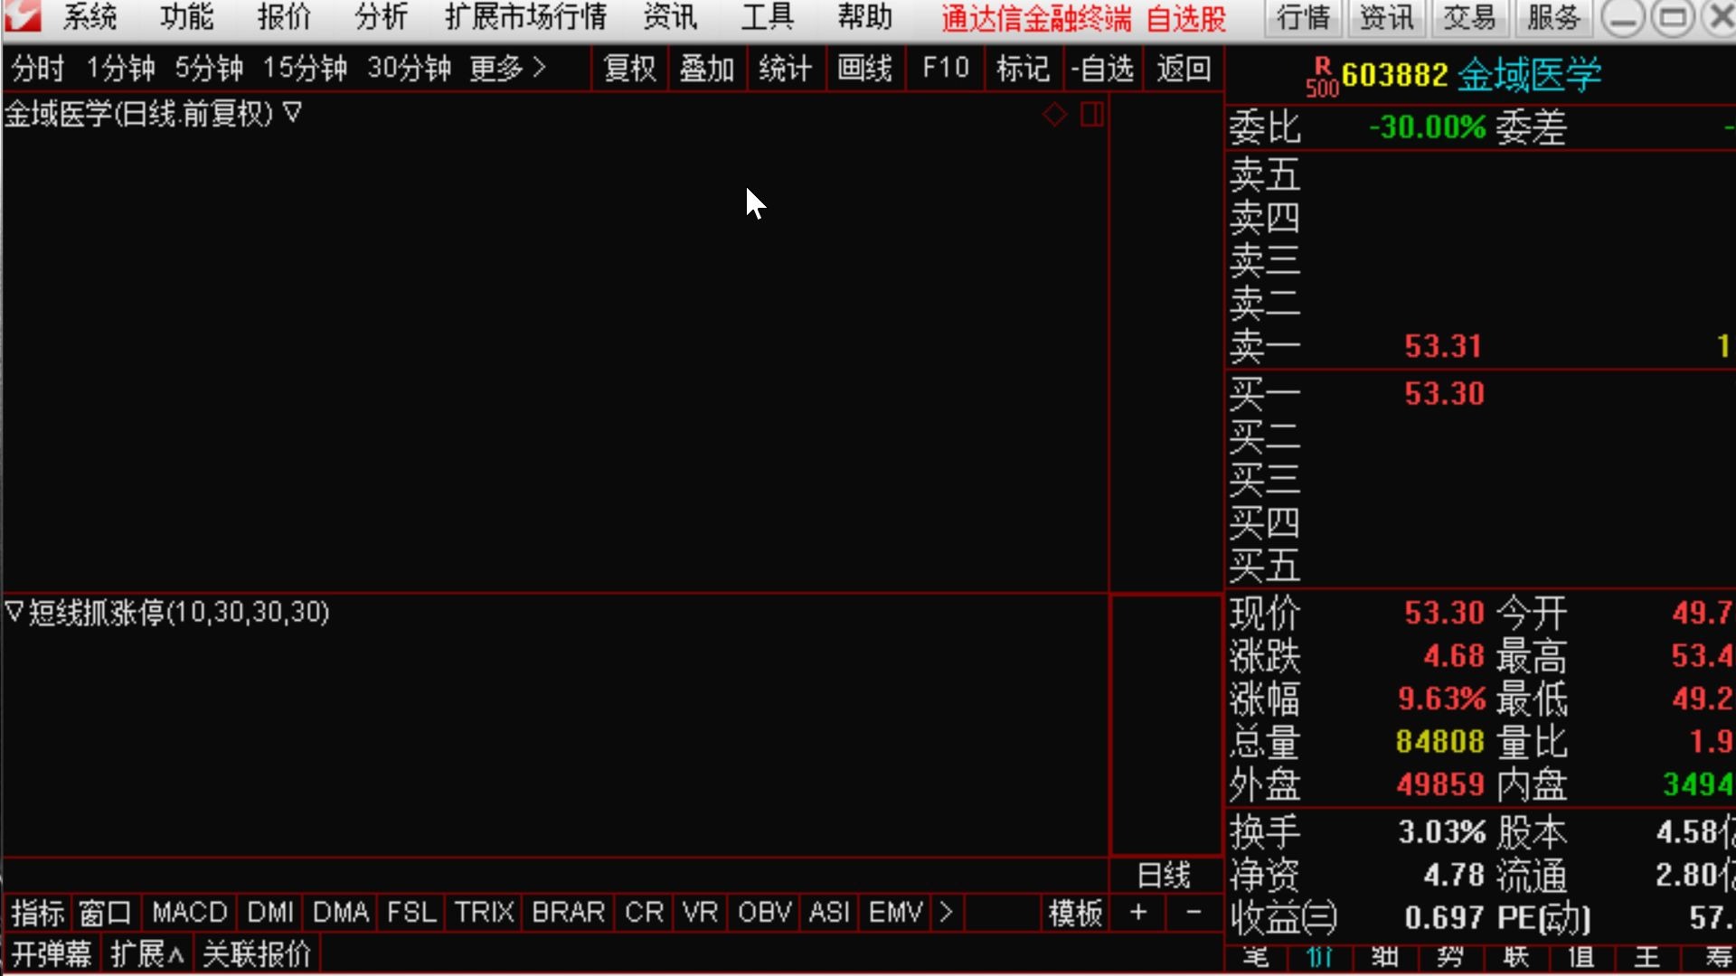Screen dimensions: 1736x976
Task: Open the 帮助 menu
Action: pos(864,17)
